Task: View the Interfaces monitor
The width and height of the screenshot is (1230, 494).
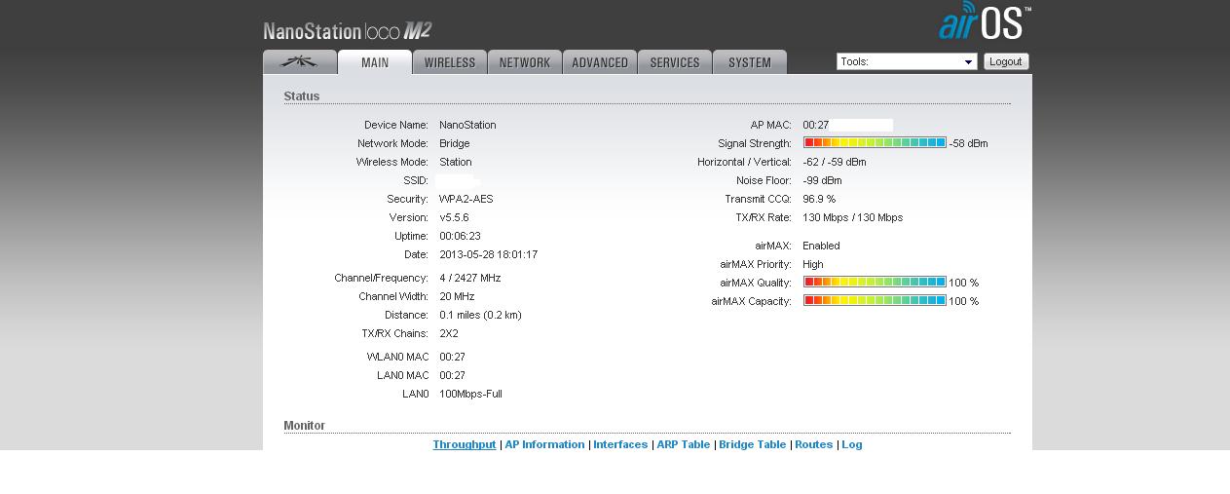Action: 620,444
